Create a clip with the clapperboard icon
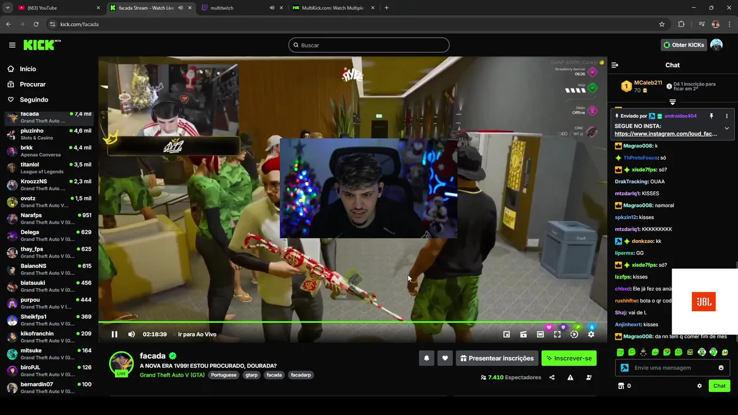738x415 pixels. click(x=524, y=334)
